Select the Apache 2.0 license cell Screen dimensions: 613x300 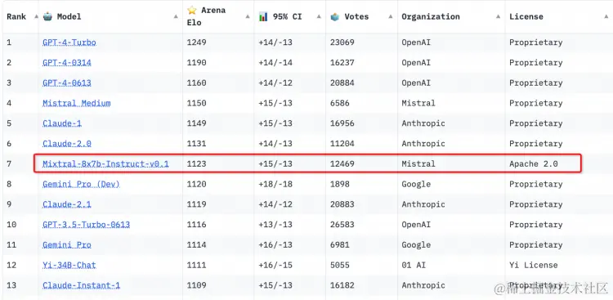pos(533,163)
